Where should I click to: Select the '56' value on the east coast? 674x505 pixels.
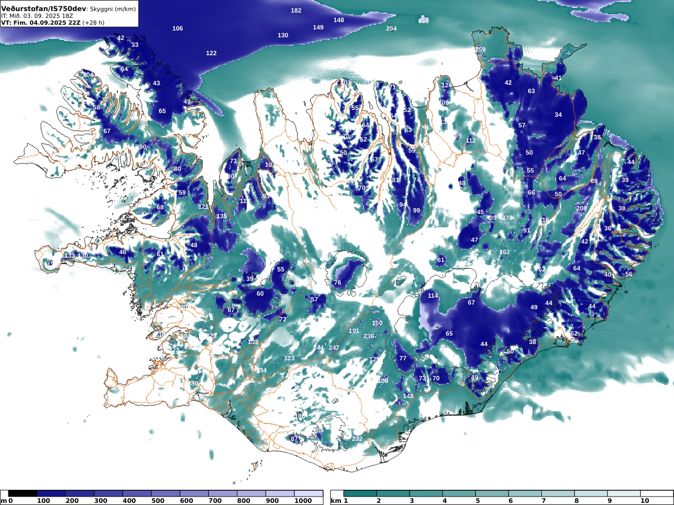(629, 275)
